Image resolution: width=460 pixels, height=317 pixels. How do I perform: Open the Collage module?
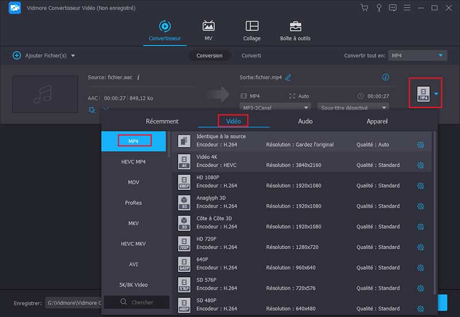[x=252, y=31]
